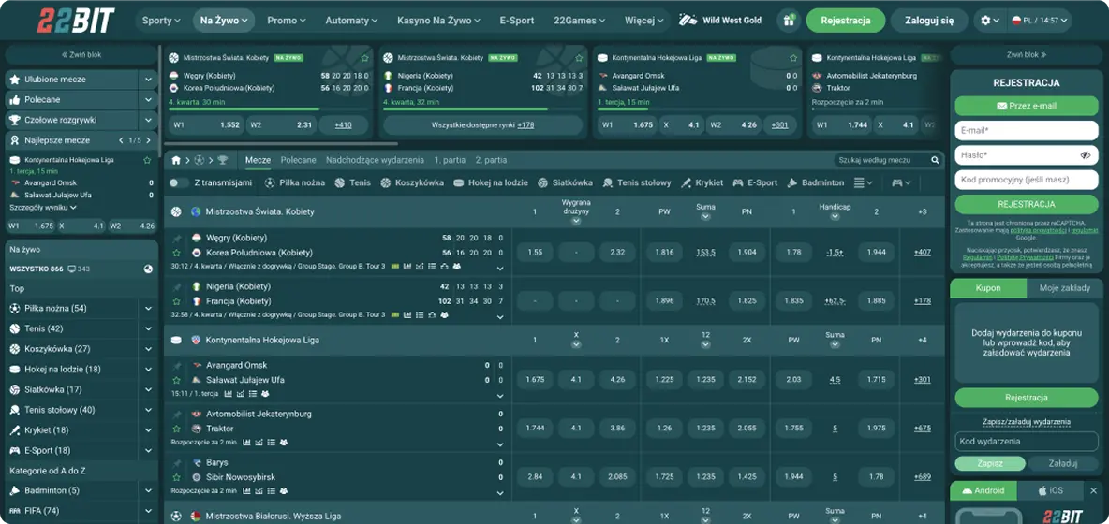1109x524 pixels.
Task: Star the top Węgry vs Korea card
Action: tap(364, 58)
